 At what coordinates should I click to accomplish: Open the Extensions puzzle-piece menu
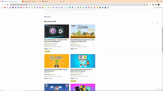(153, 5)
